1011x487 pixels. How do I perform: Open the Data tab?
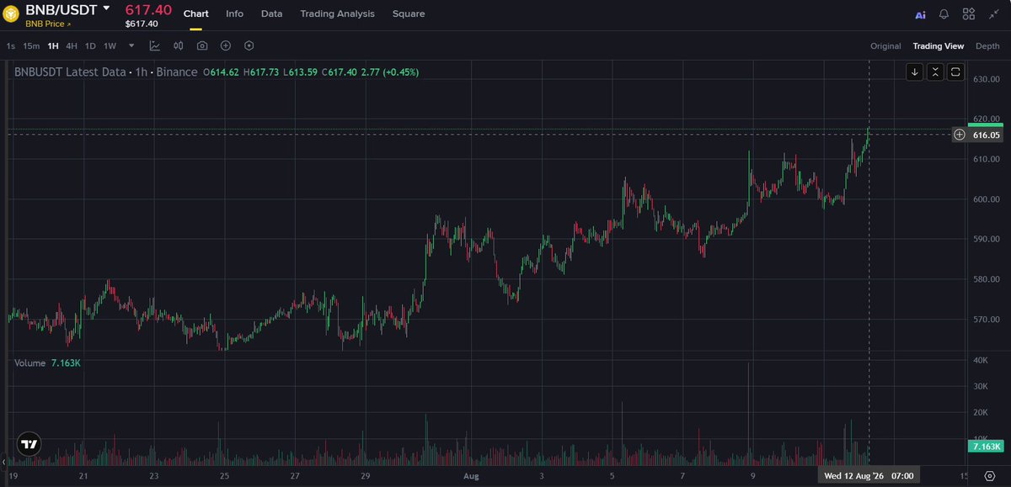click(271, 14)
